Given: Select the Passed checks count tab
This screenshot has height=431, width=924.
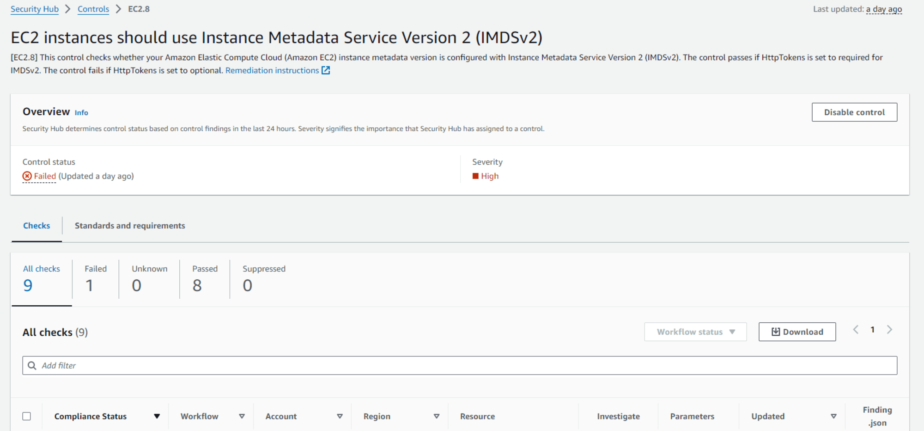Looking at the screenshot, I should pos(205,279).
